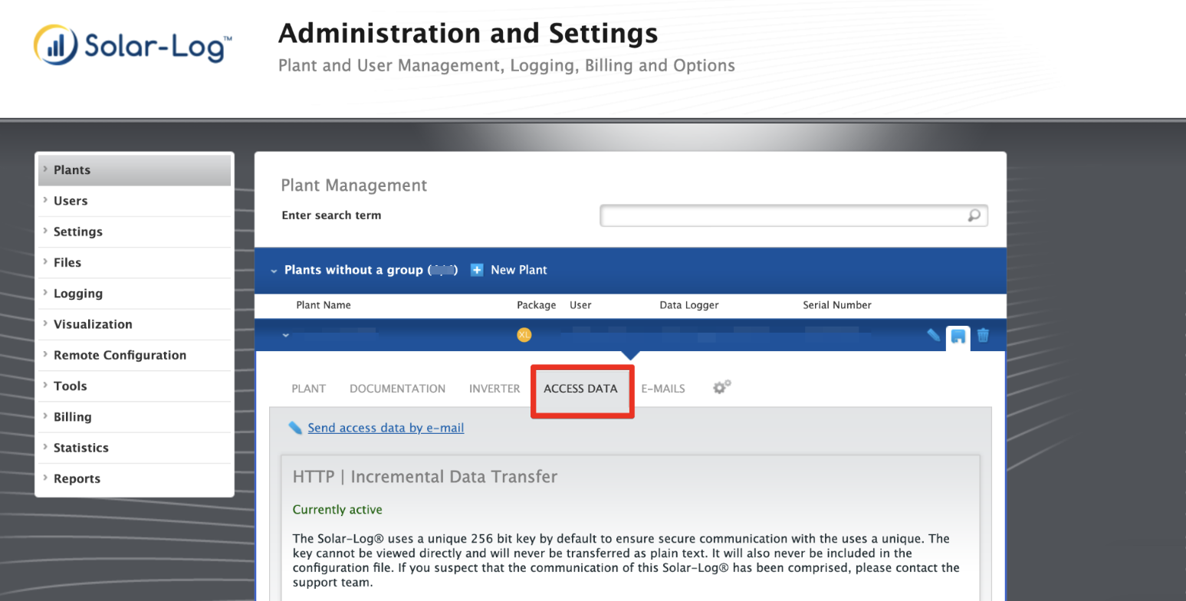Viewport: 1186px width, 601px height.
Task: Open Tools sidebar item
Action: [134, 386]
